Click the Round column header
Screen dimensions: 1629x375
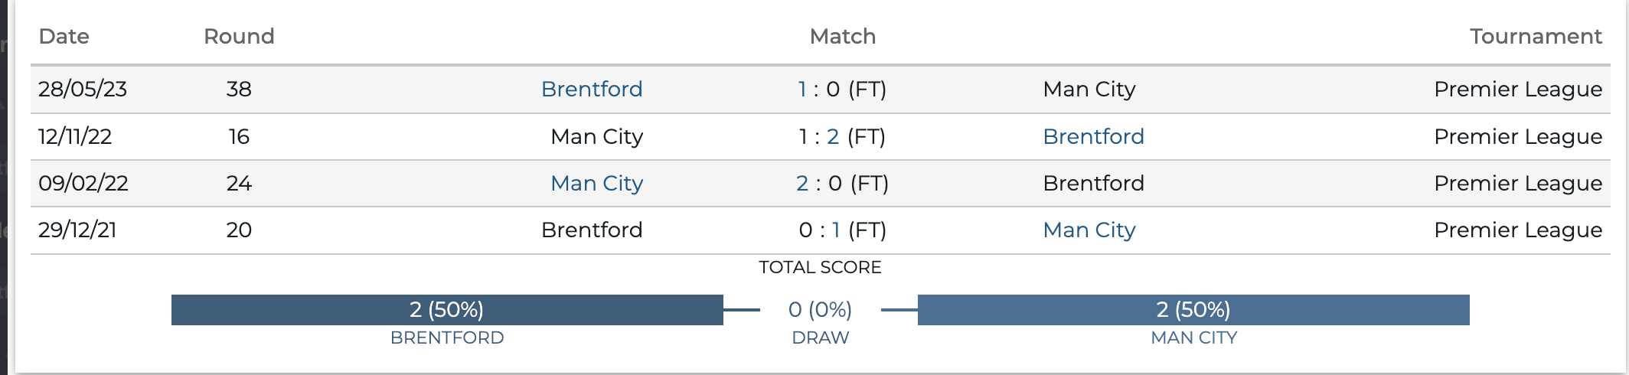(239, 36)
